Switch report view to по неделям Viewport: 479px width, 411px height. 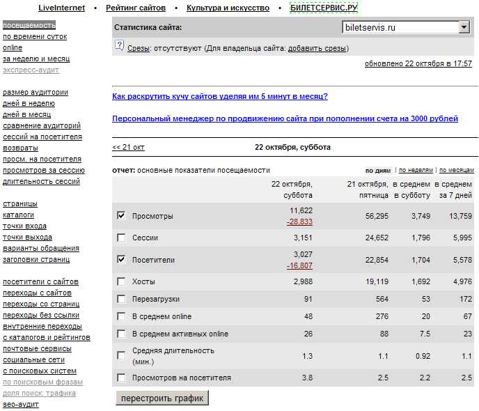tap(415, 170)
